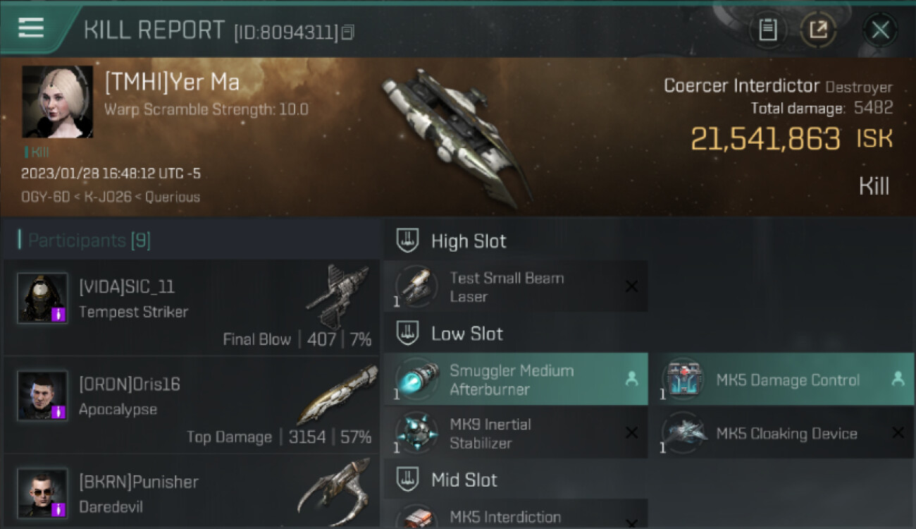Toggle Smuggler Medium Afterburner person marker
Viewport: 916px width, 529px height.
tap(631, 379)
